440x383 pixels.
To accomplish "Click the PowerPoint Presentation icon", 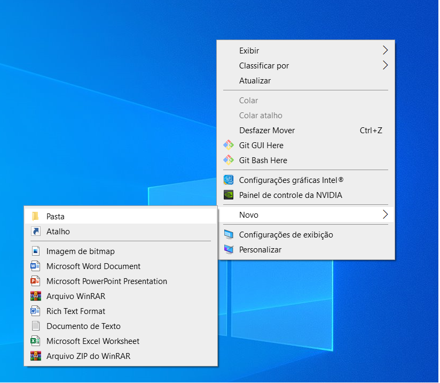I will [35, 281].
